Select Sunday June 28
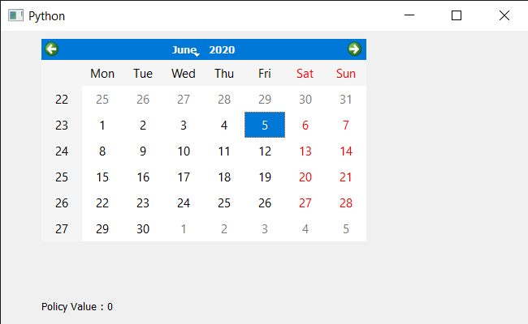The height and width of the screenshot is (324, 528). (x=346, y=202)
